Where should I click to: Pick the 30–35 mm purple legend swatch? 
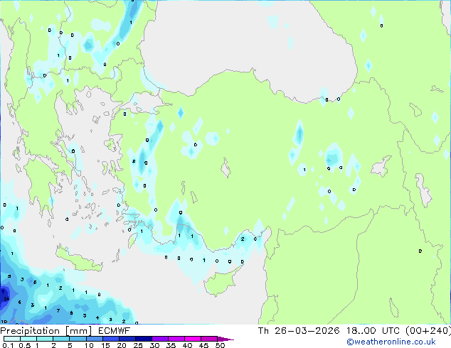click(159, 339)
